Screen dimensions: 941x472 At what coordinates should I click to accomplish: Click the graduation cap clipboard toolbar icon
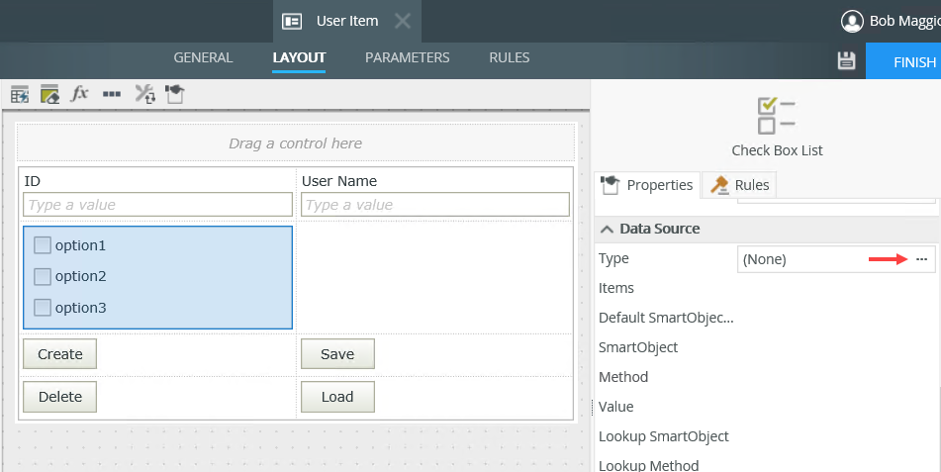point(174,94)
